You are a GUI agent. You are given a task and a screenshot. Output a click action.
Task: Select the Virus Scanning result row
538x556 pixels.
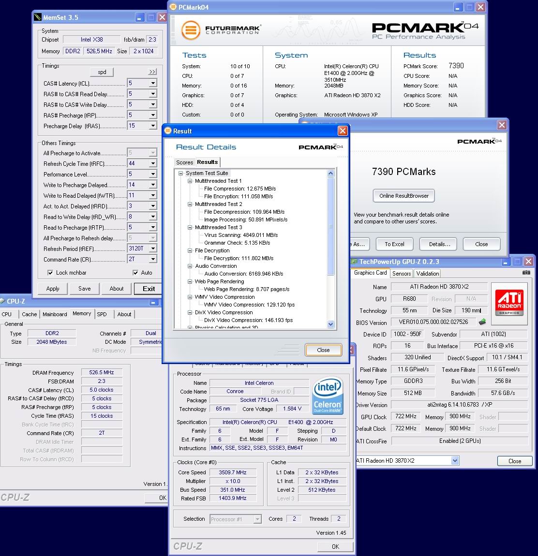241,235
